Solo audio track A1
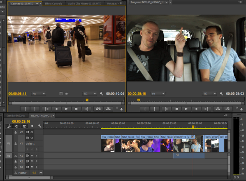 tap(36, 155)
